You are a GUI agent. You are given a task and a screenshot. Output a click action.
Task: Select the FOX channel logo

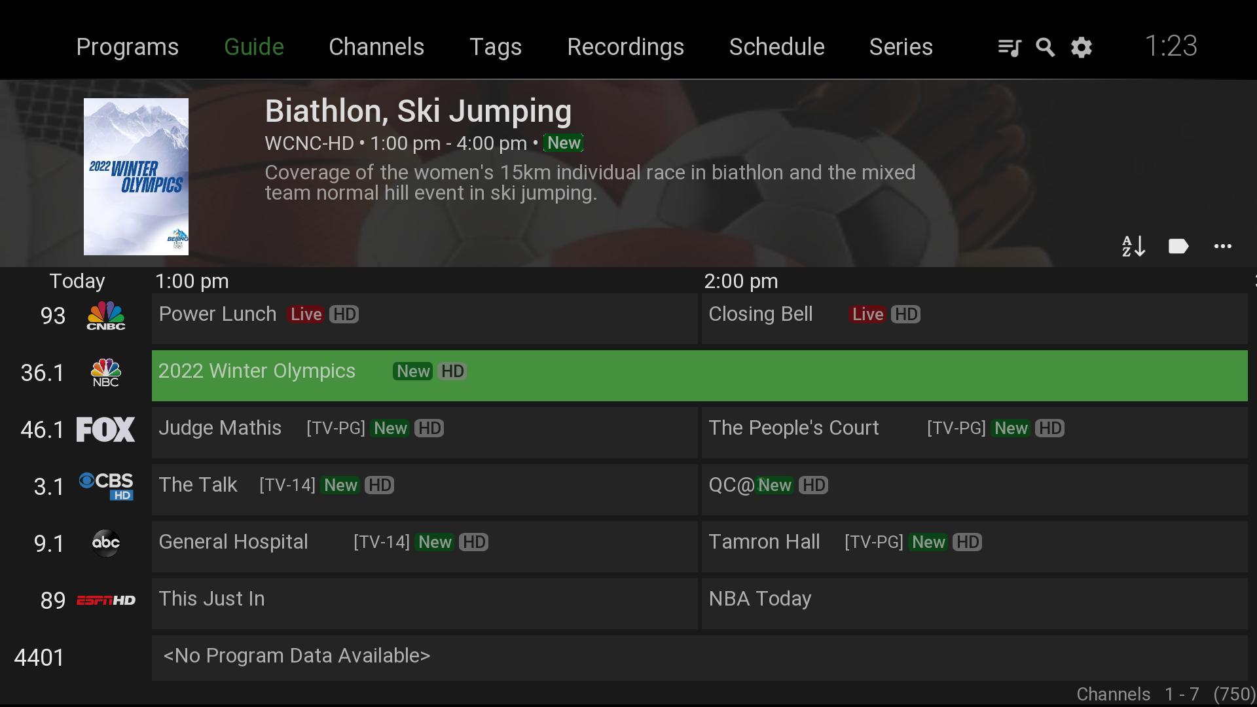(106, 429)
